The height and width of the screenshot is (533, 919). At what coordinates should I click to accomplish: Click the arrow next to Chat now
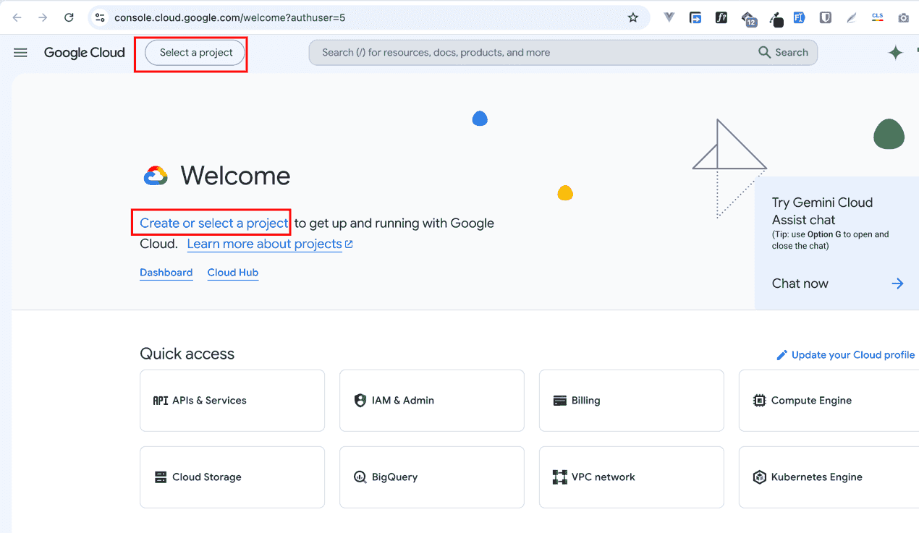coord(897,283)
